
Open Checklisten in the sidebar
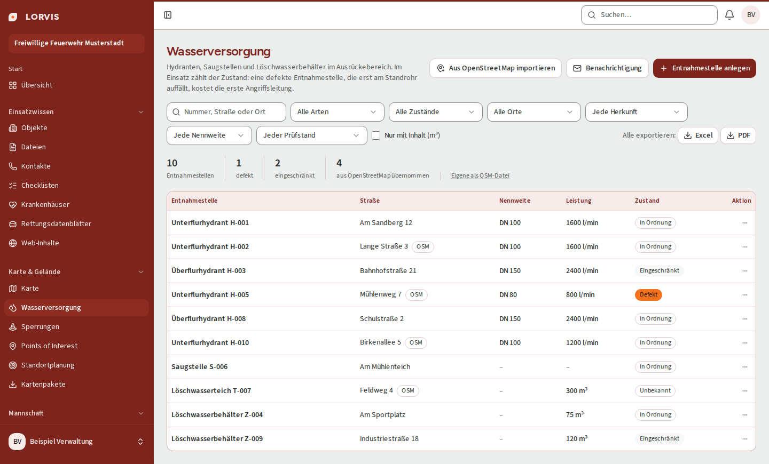click(x=76, y=186)
